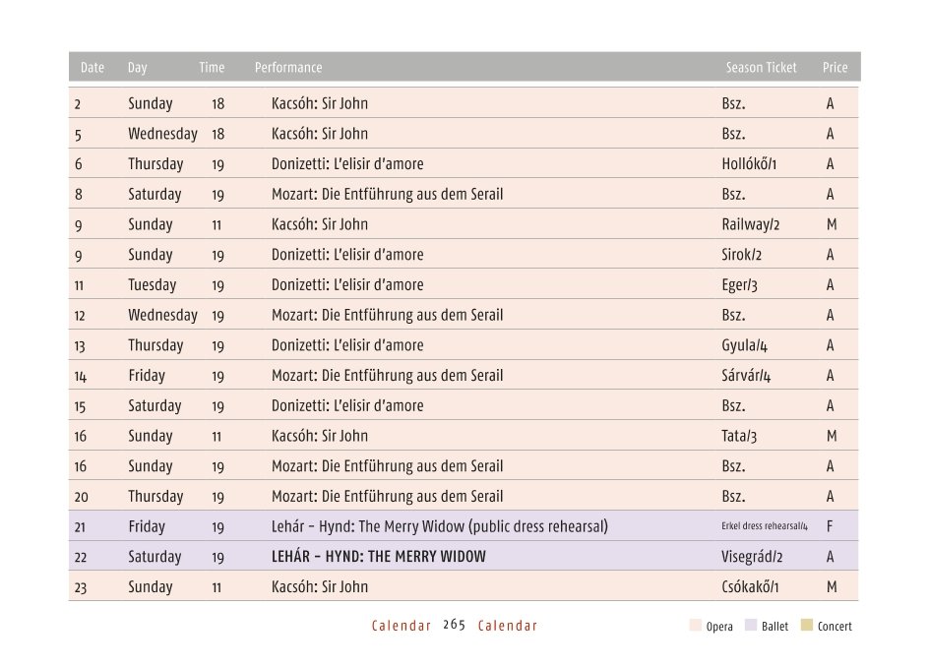Click the Time column header
929x668 pixels.
[x=212, y=68]
